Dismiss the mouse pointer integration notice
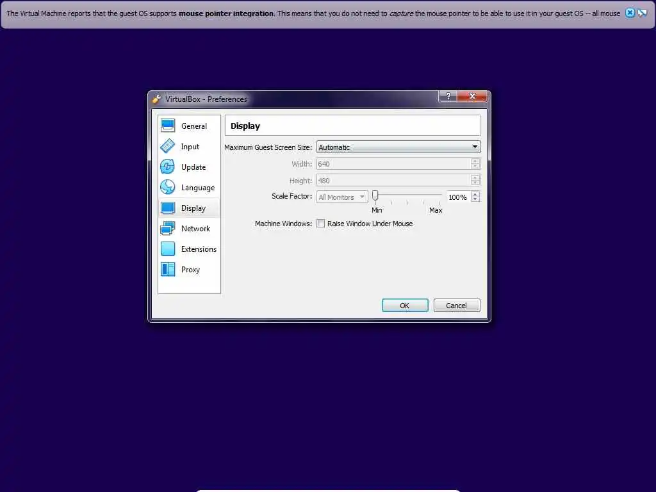This screenshot has width=656, height=492. [x=630, y=13]
